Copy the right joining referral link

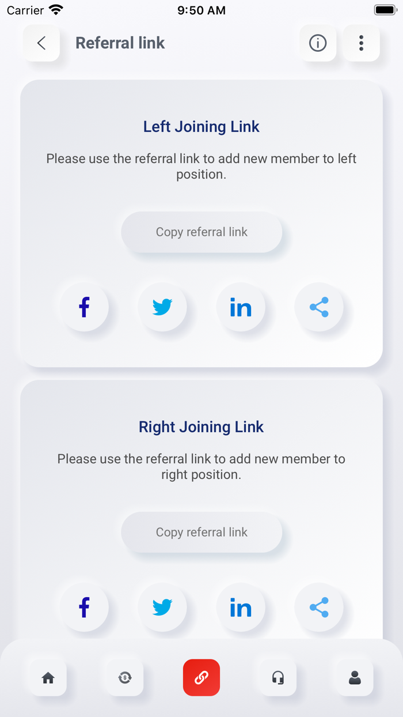(201, 532)
